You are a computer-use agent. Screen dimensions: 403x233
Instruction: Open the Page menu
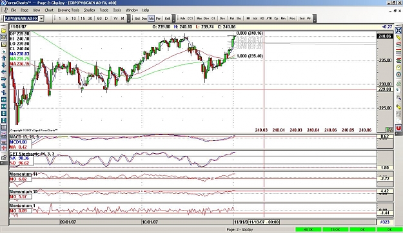coord(25,10)
